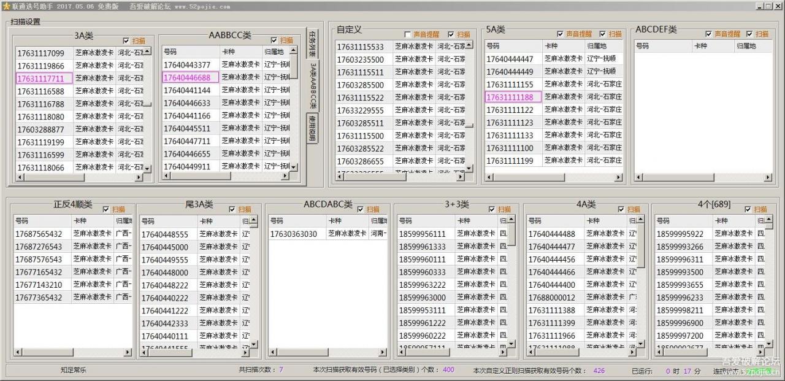Click scroll-down arrow in 自定义 list
This screenshot has height=381, width=785.
pyautogui.click(x=470, y=167)
